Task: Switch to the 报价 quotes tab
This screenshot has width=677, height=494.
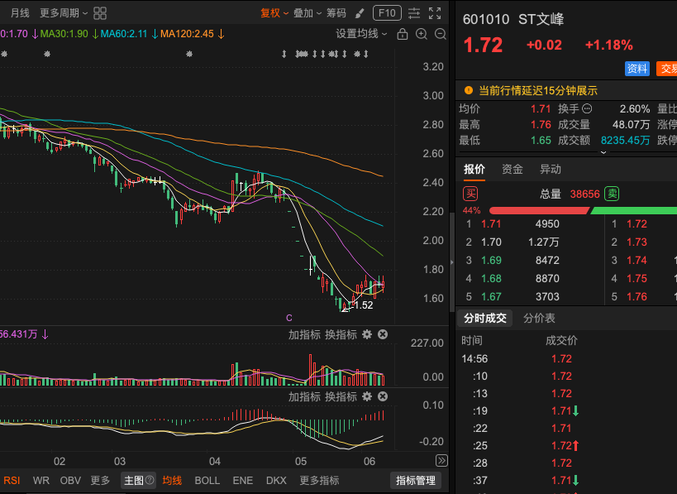Action: 474,170
